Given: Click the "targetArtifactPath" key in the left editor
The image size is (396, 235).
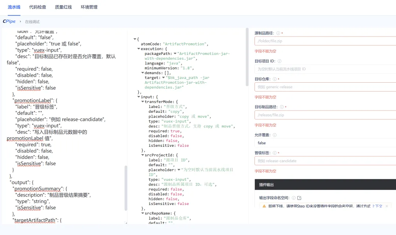Looking at the screenshot, I should pyautogui.click(x=35, y=220).
